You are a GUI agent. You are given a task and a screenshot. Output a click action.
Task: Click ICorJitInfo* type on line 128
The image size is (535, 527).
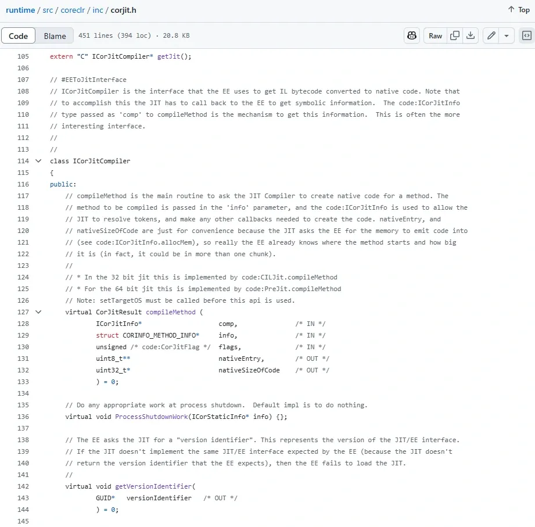(119, 324)
